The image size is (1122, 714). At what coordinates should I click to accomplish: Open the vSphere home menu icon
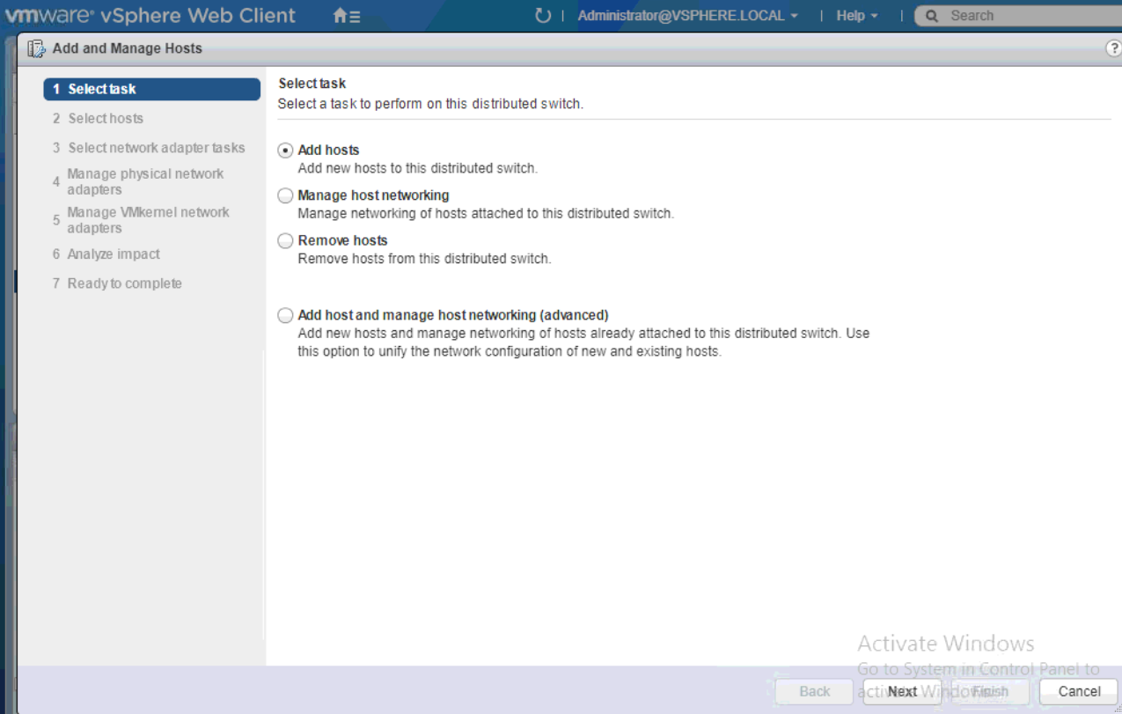click(346, 16)
